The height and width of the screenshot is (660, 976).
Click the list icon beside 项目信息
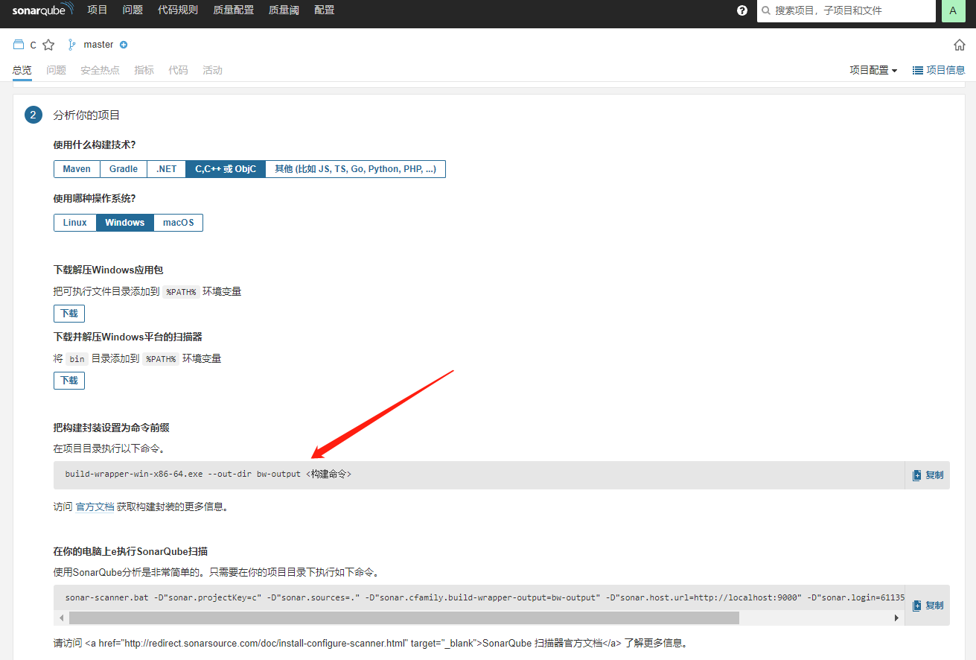tap(918, 70)
